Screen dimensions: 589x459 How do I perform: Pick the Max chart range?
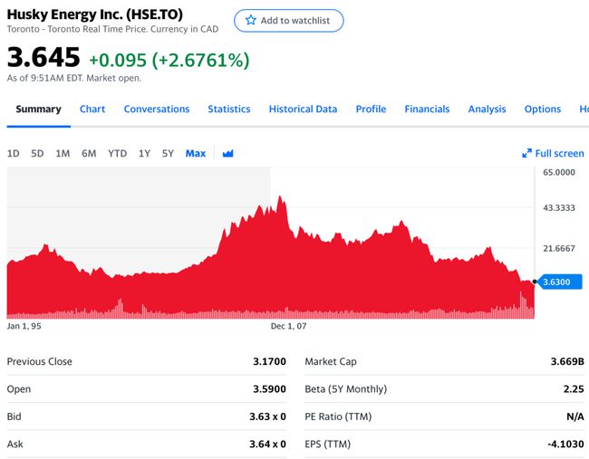[x=196, y=153]
